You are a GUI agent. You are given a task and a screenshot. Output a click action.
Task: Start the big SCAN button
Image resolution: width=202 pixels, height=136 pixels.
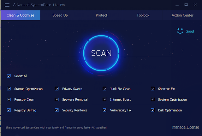point(101,53)
